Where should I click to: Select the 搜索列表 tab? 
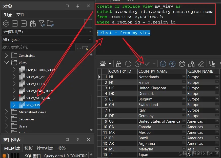[x=45, y=148]
